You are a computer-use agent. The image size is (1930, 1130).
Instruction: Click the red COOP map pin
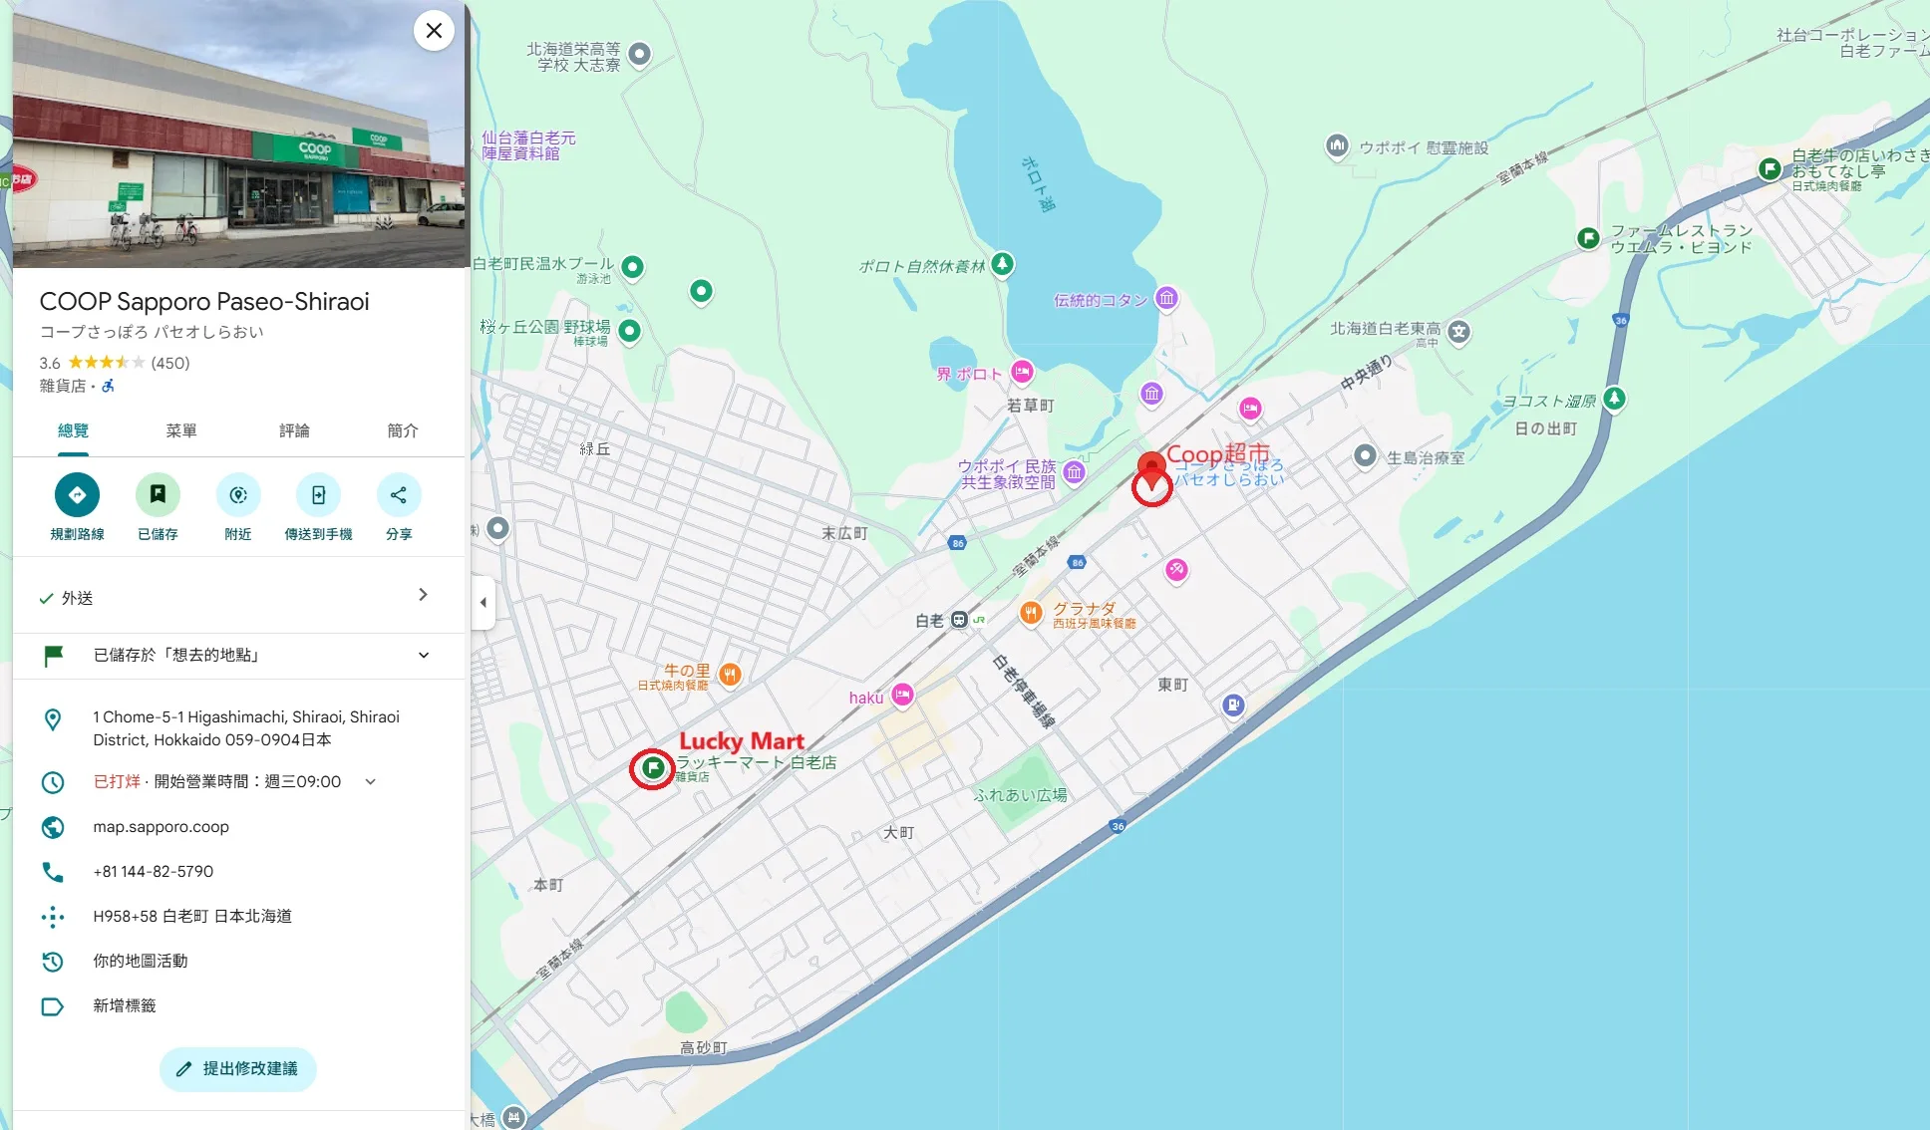[x=1151, y=470]
